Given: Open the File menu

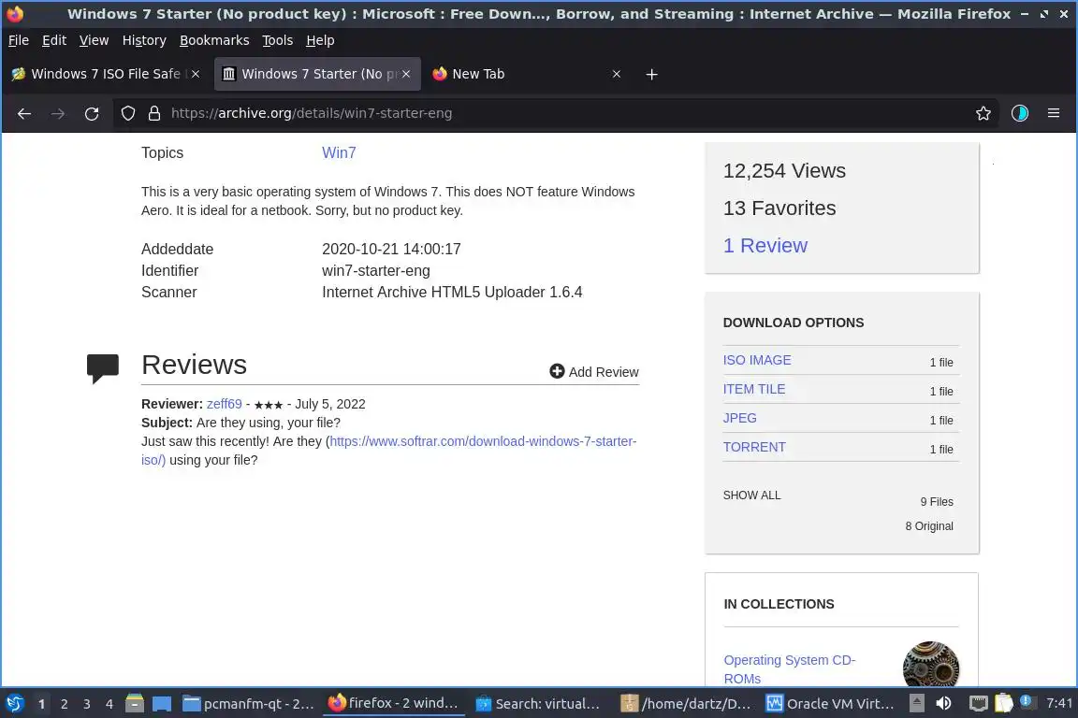Looking at the screenshot, I should click(x=19, y=40).
